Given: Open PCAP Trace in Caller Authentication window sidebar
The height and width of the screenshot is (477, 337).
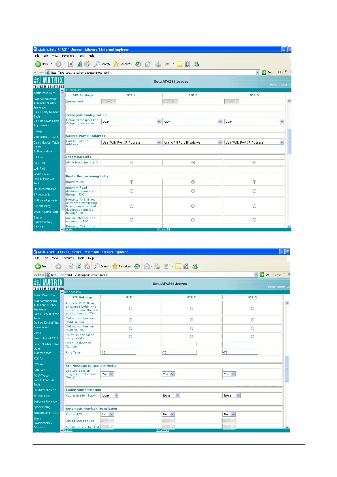Looking at the screenshot, I should 41,376.
